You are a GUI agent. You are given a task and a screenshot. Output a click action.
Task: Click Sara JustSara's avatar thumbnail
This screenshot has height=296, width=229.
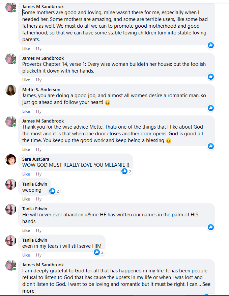(11, 160)
